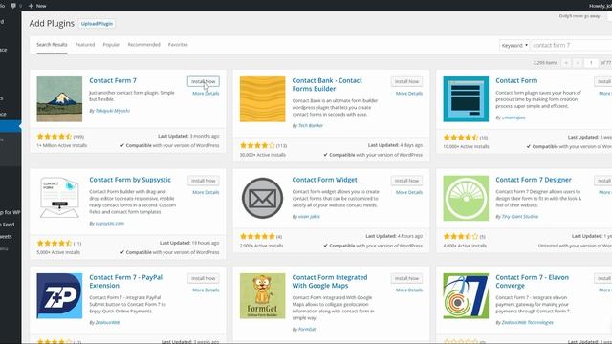Open Contact Form 7 - PayPal Extension title

[x=125, y=281]
